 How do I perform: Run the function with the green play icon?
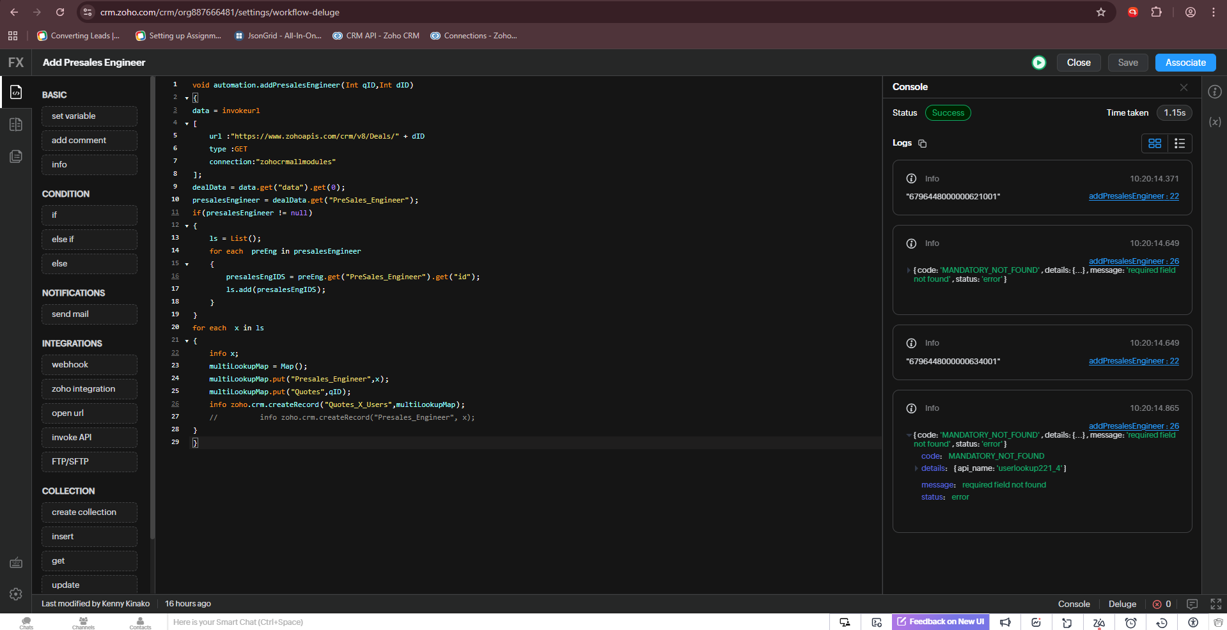tap(1039, 63)
